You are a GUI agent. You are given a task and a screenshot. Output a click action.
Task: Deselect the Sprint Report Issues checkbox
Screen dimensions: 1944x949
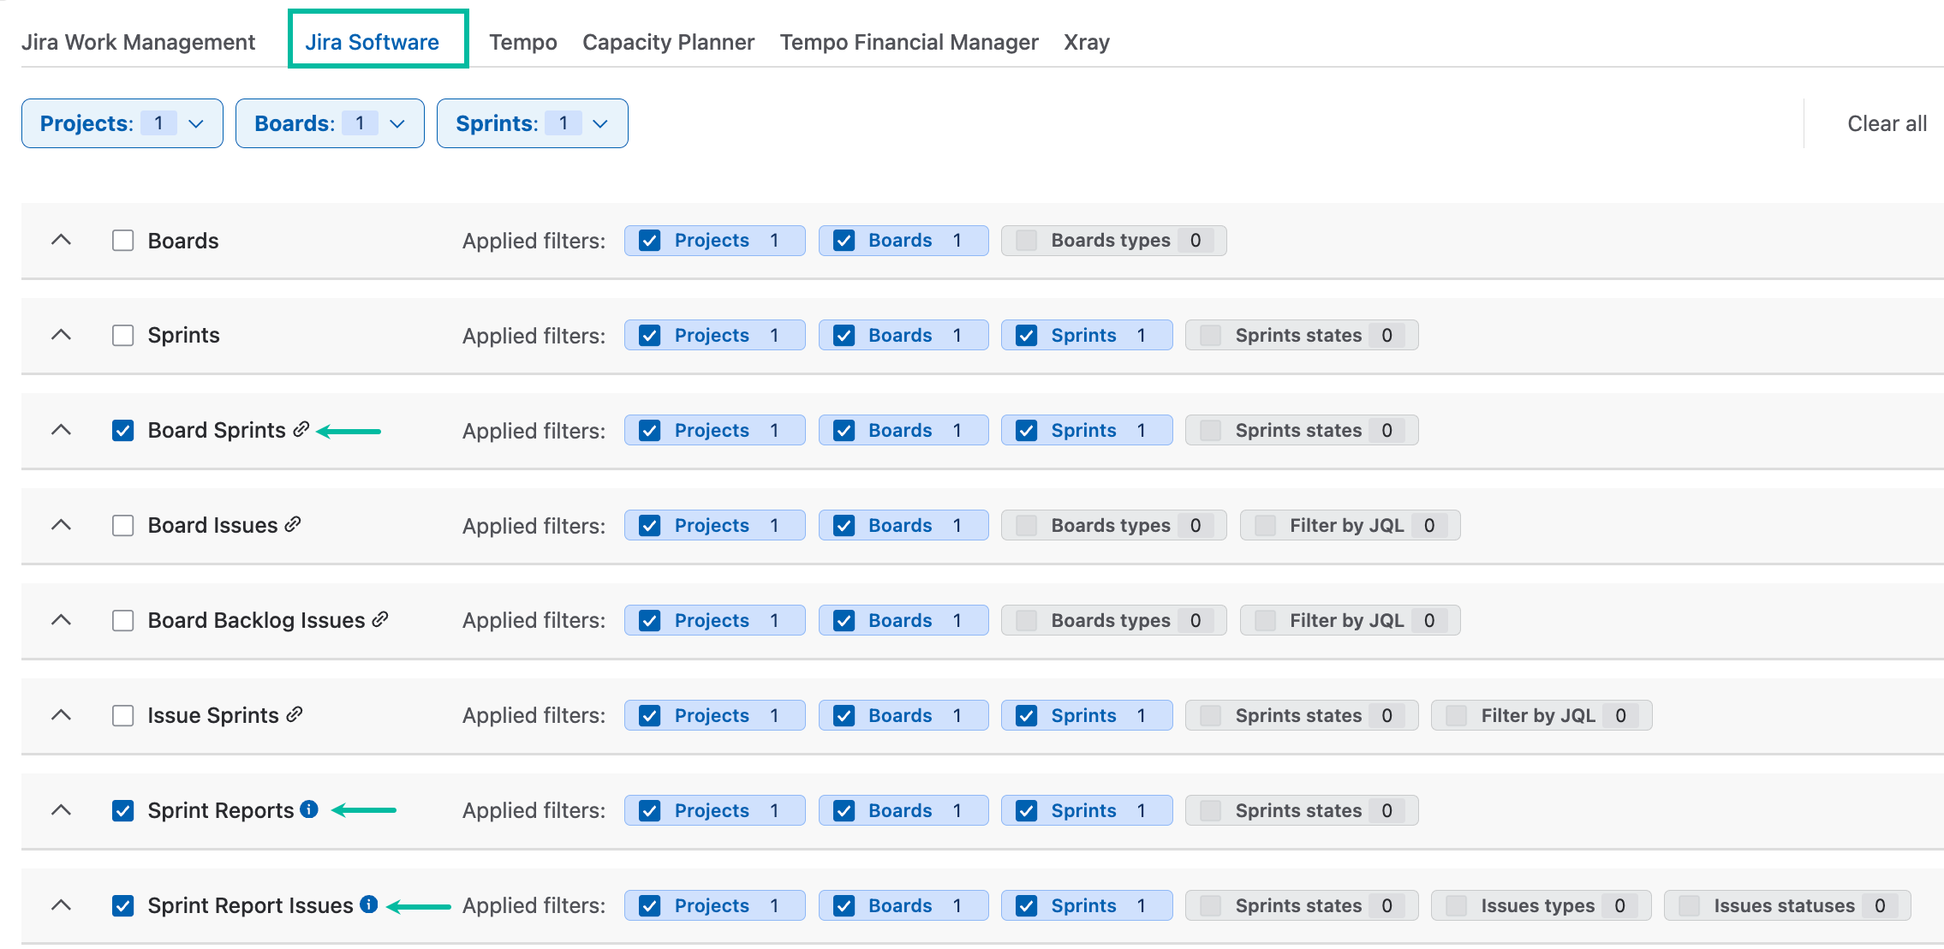pos(123,905)
